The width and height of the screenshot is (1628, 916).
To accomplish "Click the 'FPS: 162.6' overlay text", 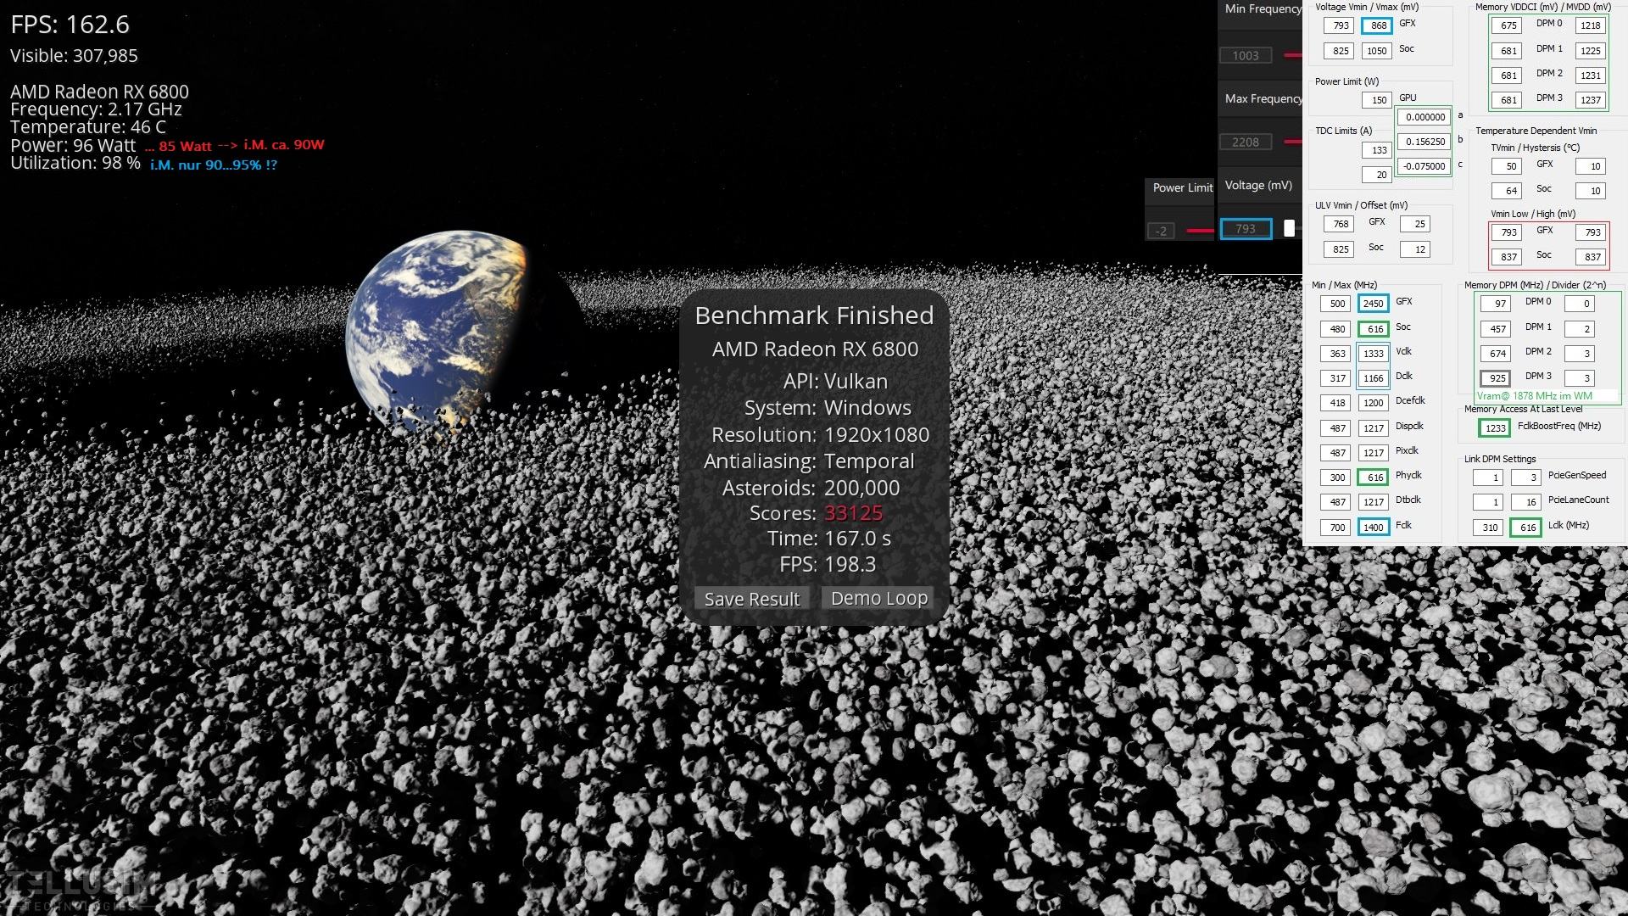I will click(x=70, y=25).
